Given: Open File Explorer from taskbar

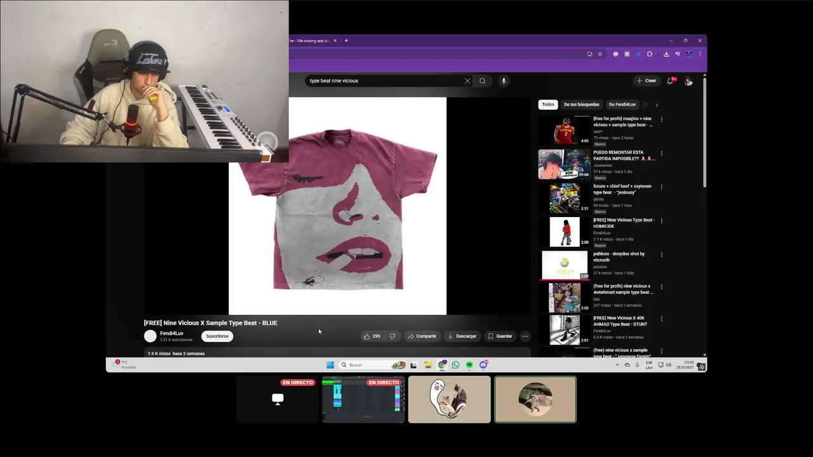Looking at the screenshot, I should point(428,365).
